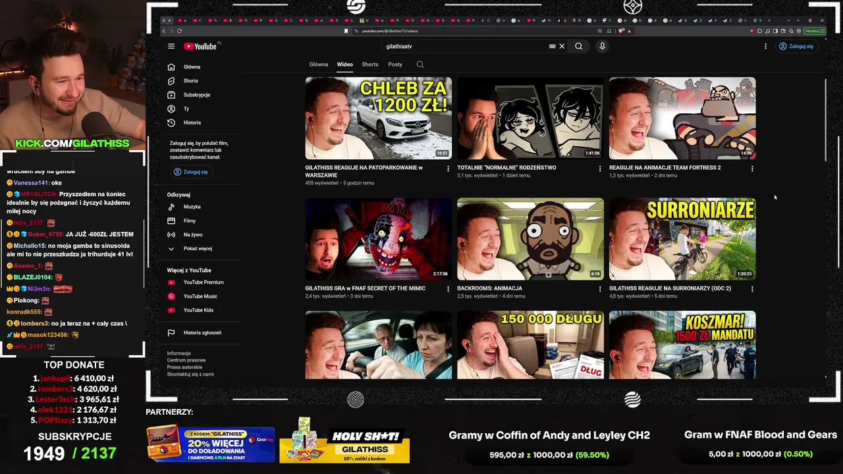The image size is (843, 474).
Task: Open the thumbnail with the couple in a car
Action: pyautogui.click(x=379, y=345)
